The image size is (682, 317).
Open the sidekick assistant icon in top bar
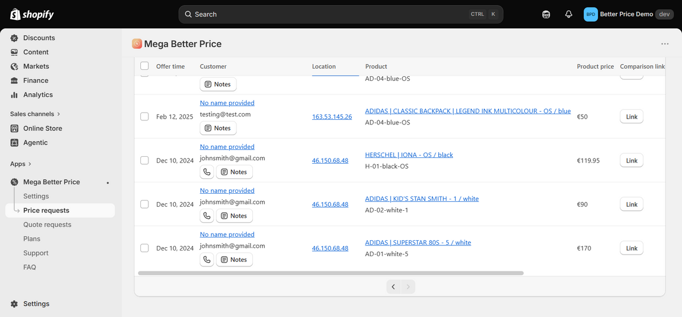pos(546,14)
